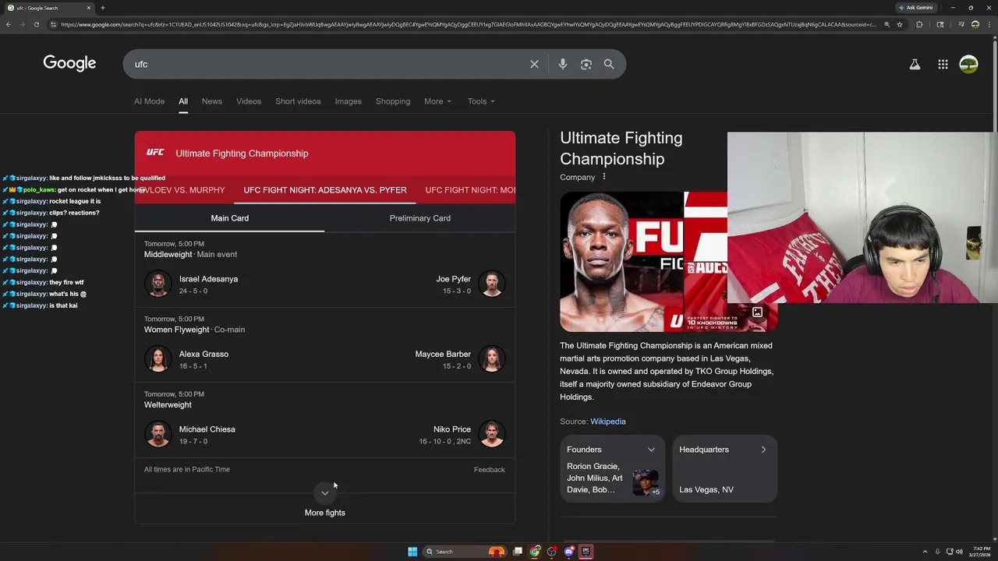Open the More search filters dropdown
Screen dimensions: 998x561
point(437,101)
